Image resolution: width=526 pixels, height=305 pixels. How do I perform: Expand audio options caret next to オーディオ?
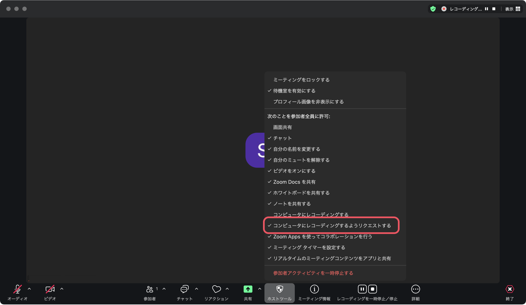click(x=29, y=289)
